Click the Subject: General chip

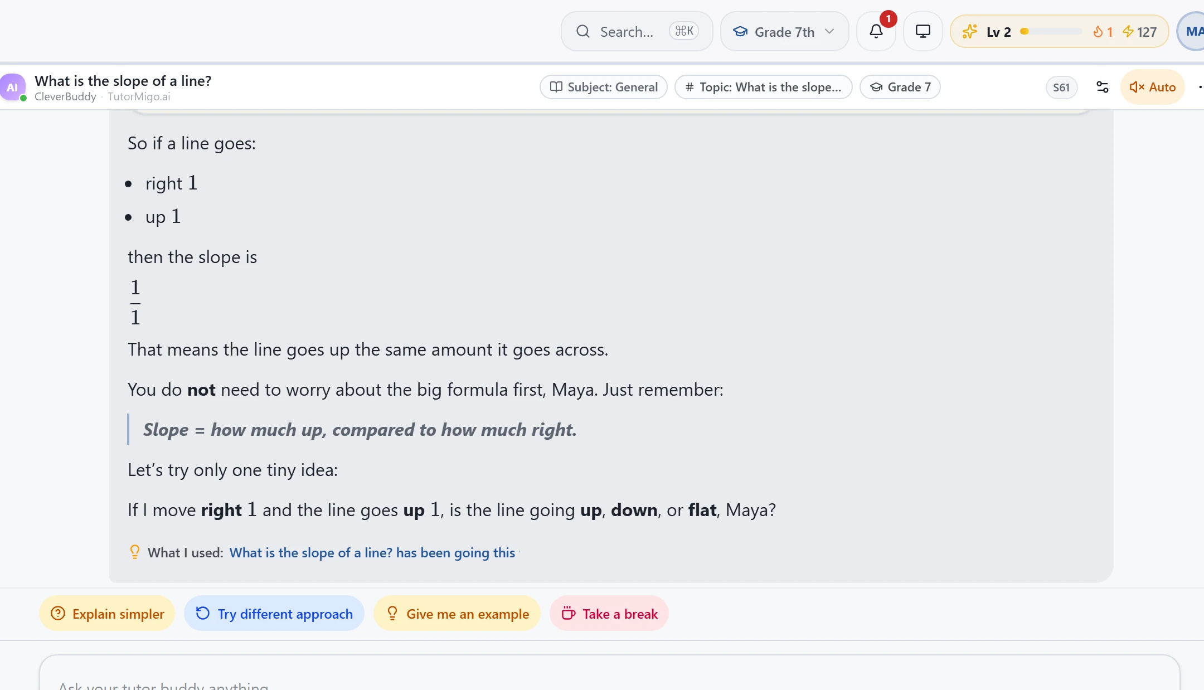604,87
